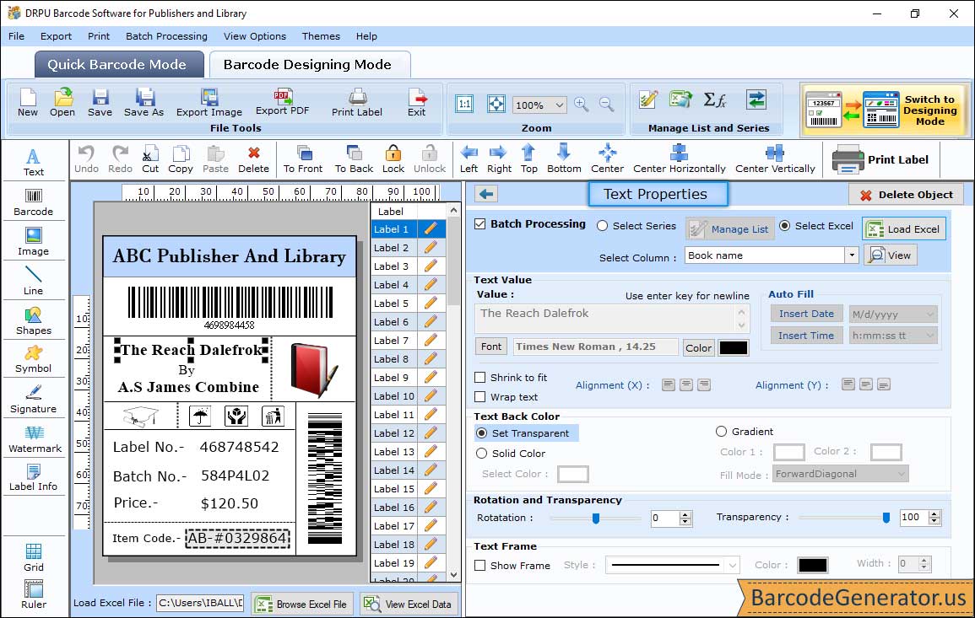Viewport: 975px width, 618px height.
Task: Increase the Rotation value stepper
Action: click(685, 515)
